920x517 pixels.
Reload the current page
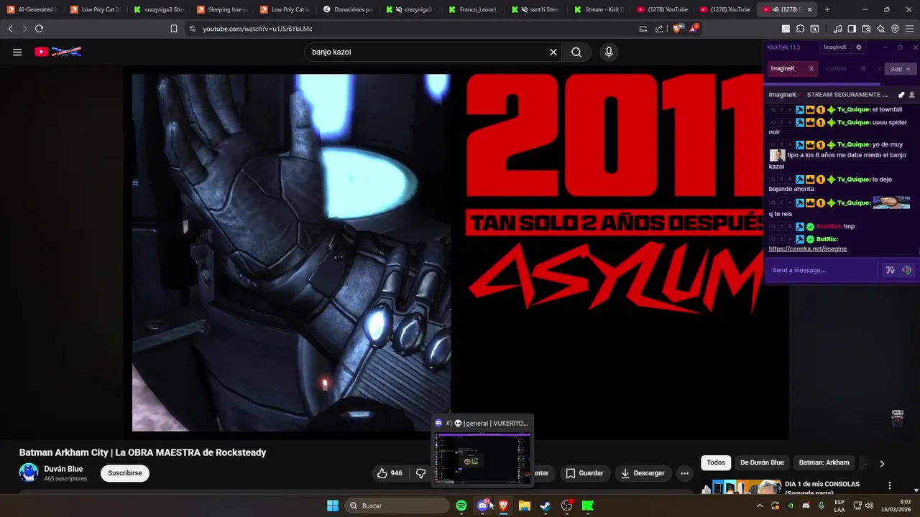(39, 29)
